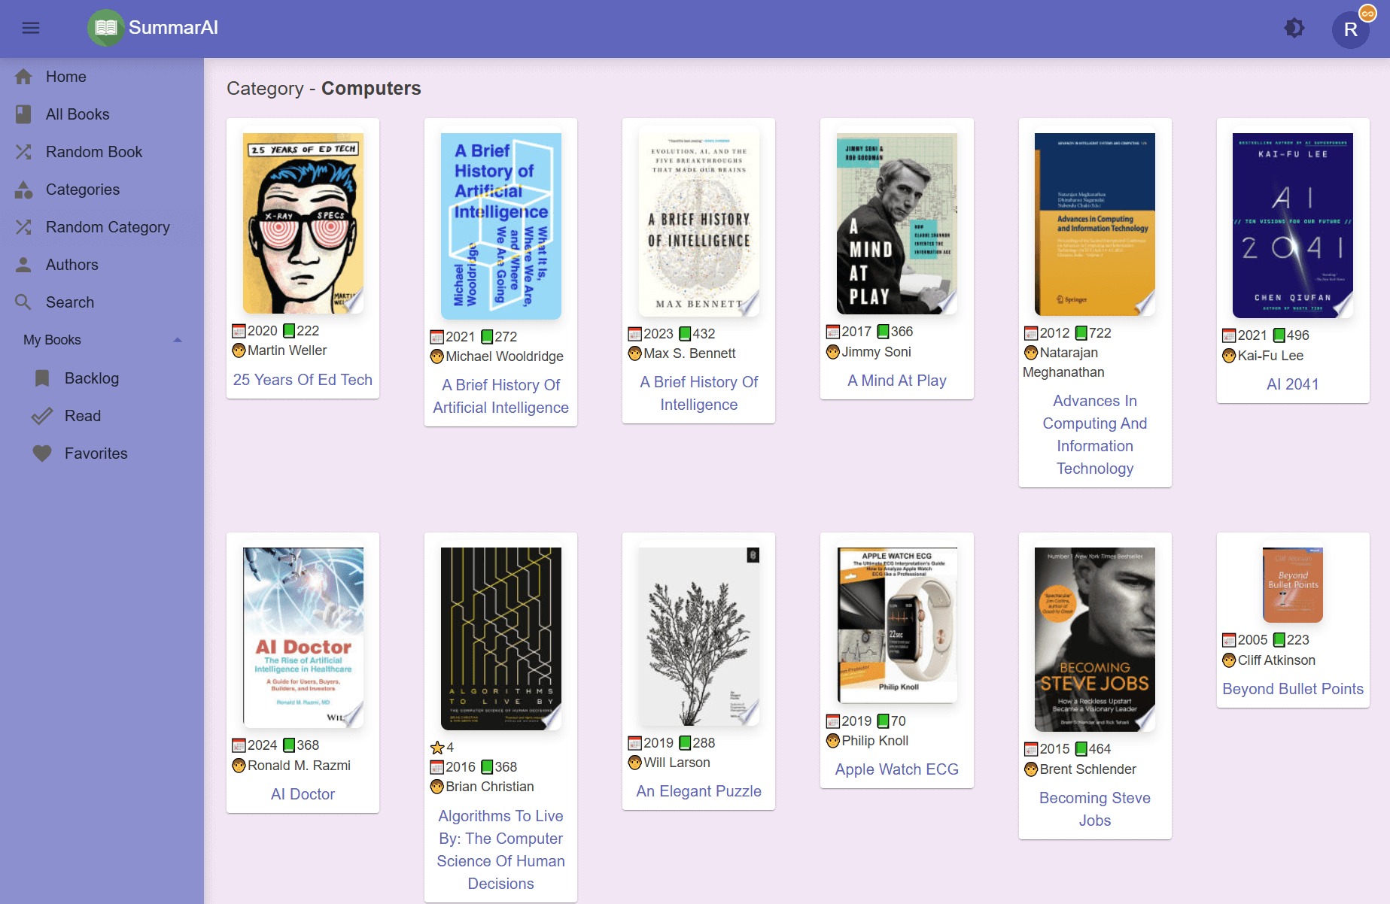Open the An Elegant Puzzle title link
This screenshot has width=1390, height=904.
click(x=699, y=791)
